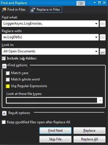The height and width of the screenshot is (145, 108).
Task: Toggle Use Regular Expressions checkbox
Action: (8, 86)
